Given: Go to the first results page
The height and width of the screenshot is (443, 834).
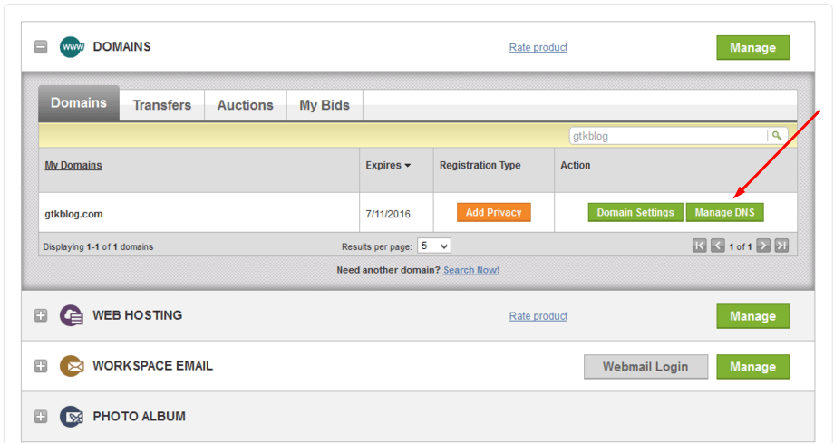Looking at the screenshot, I should point(700,246).
